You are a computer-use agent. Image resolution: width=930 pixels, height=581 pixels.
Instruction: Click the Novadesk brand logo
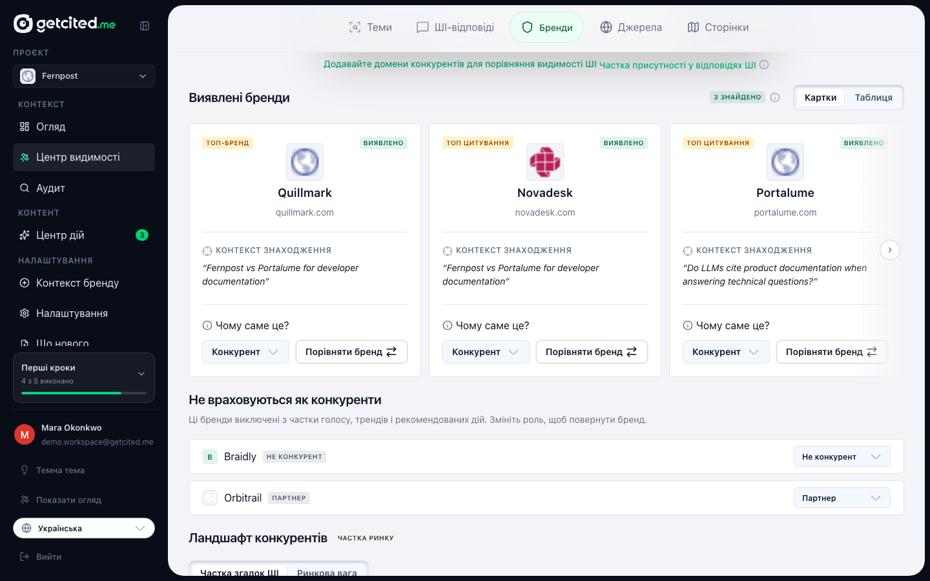[545, 162]
